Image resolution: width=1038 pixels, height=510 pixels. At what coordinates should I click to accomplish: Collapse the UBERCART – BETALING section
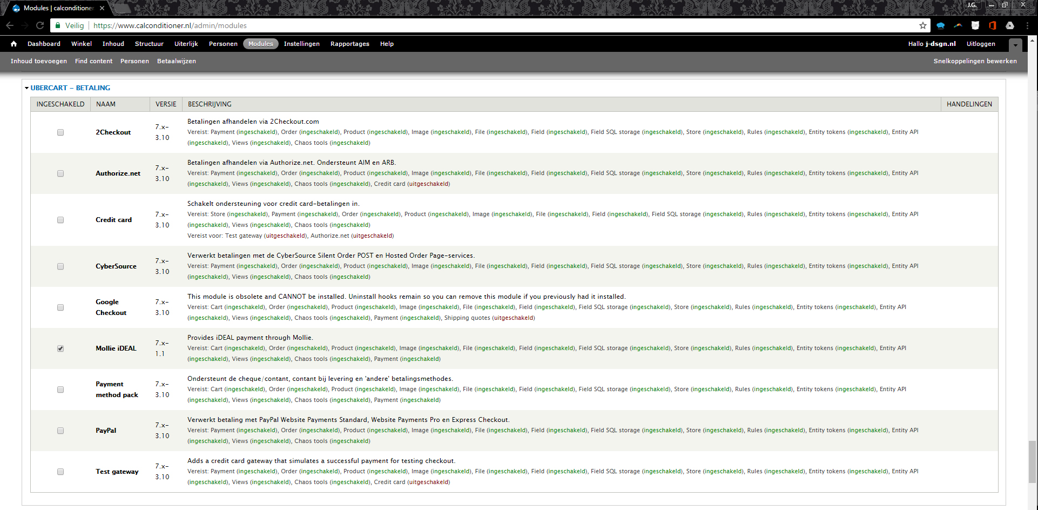(25, 88)
